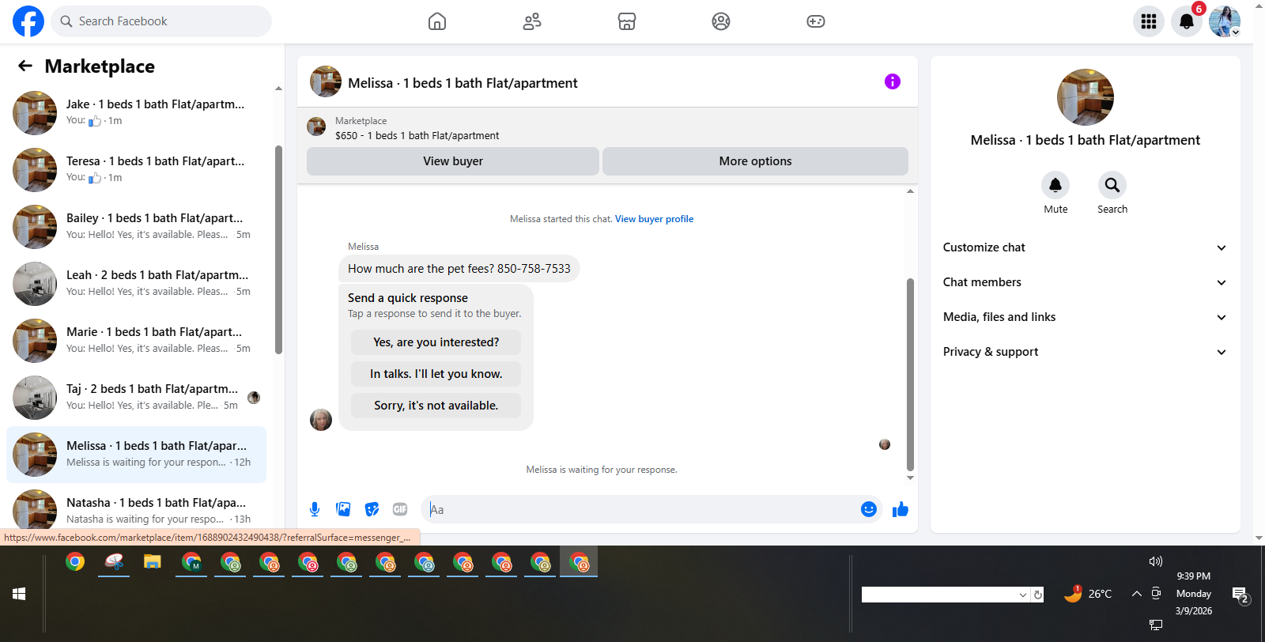The image size is (1265, 642).
Task: Search in conversation with magnifier icon
Action: click(1112, 185)
